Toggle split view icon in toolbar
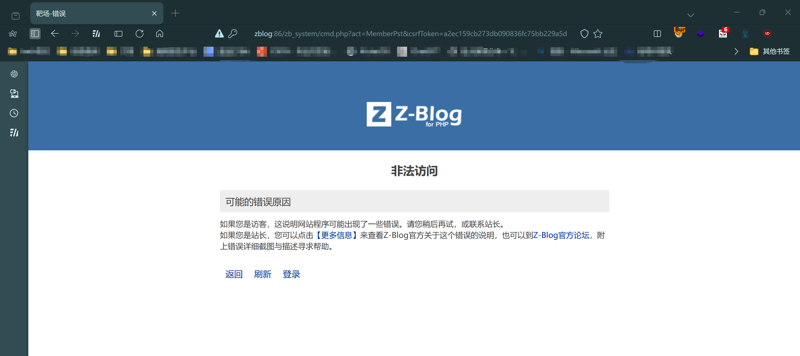The image size is (800, 356). coord(657,34)
